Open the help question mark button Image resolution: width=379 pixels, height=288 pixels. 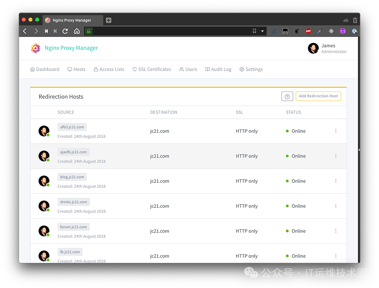(x=287, y=96)
